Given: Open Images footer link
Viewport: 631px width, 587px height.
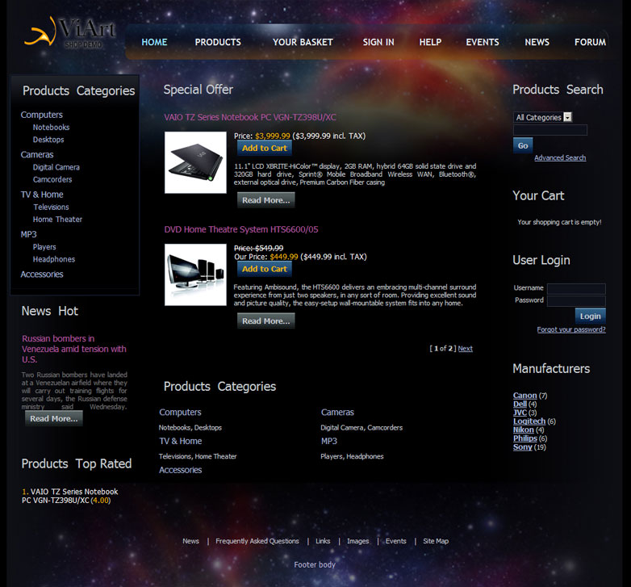Looking at the screenshot, I should click(x=357, y=541).
